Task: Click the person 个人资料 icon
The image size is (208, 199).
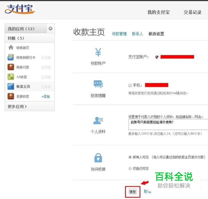Action: click(x=98, y=120)
